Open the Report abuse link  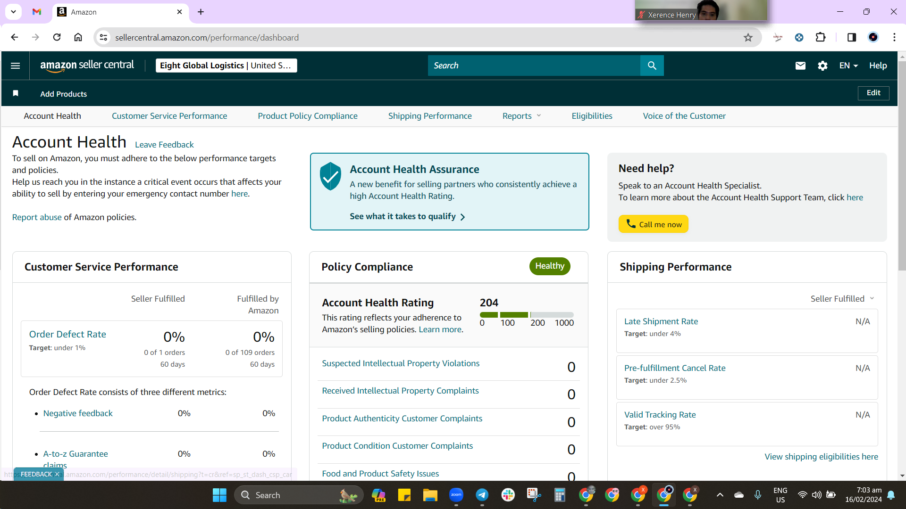tap(37, 217)
